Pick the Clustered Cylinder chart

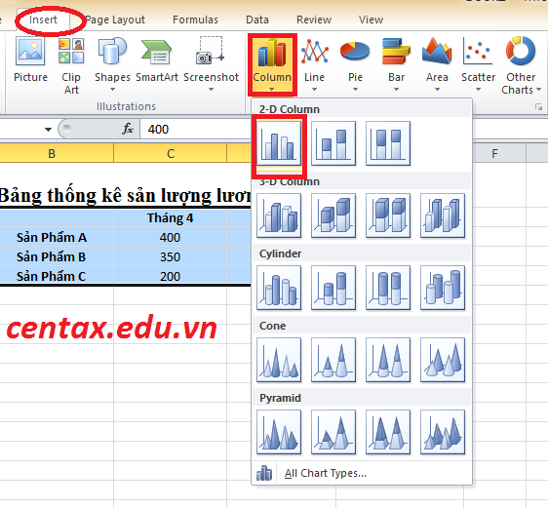coord(279,288)
